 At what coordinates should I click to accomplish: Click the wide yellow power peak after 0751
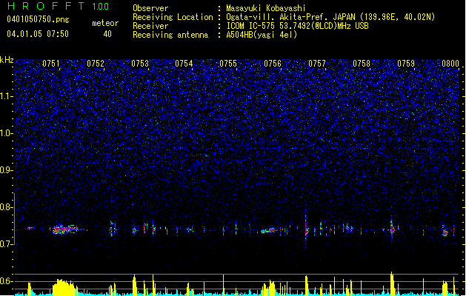[64, 287]
